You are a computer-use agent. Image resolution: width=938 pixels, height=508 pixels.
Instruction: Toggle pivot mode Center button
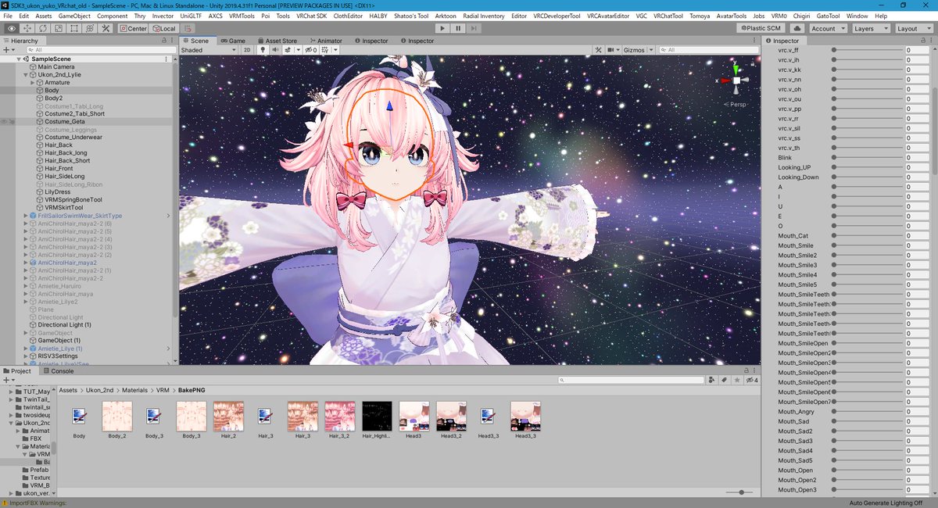click(133, 28)
